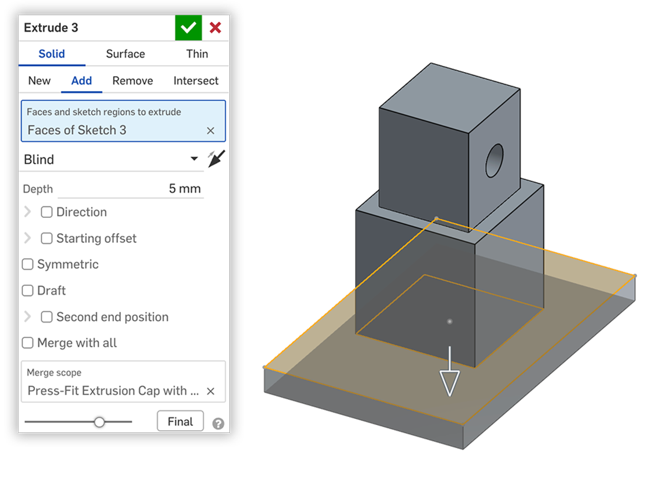Enable the Draft checkbox
Image resolution: width=653 pixels, height=477 pixels.
(28, 290)
